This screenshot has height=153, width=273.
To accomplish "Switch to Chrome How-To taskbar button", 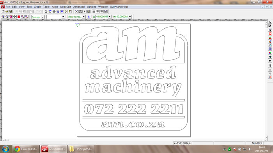I will point(26,149).
